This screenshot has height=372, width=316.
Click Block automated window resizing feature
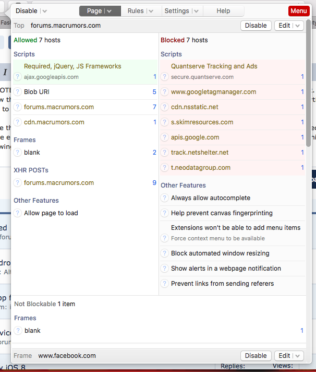coord(233,253)
